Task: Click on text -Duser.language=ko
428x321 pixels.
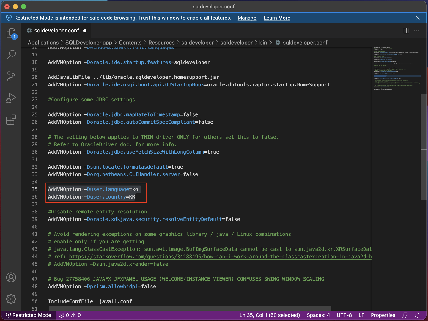Action: tap(111, 189)
